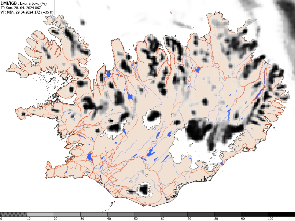The image size is (295, 221).
Task: Click the 70-80 dark gray legend swatch
Action: [x=201, y=215]
